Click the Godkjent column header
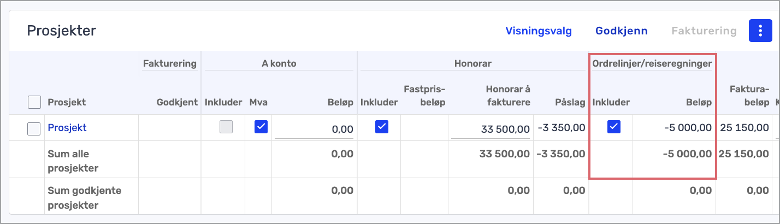The height and width of the screenshot is (224, 780). click(177, 102)
